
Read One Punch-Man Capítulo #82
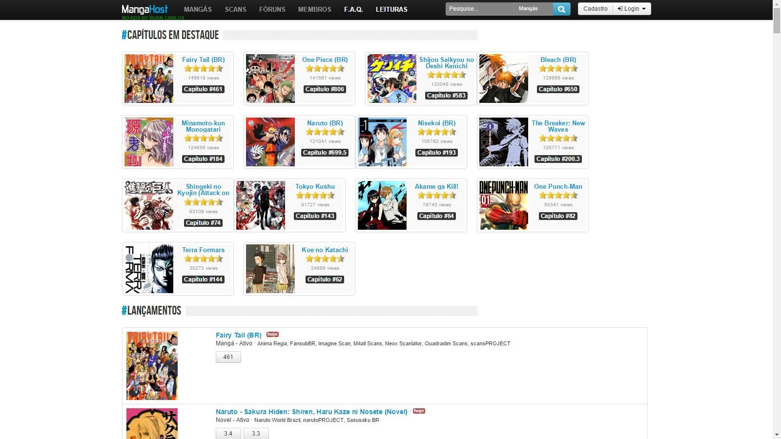tap(558, 216)
